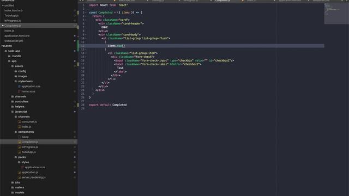349x196 pixels.
Task: Collapse channels folder inside javascript
Action: pos(16,117)
